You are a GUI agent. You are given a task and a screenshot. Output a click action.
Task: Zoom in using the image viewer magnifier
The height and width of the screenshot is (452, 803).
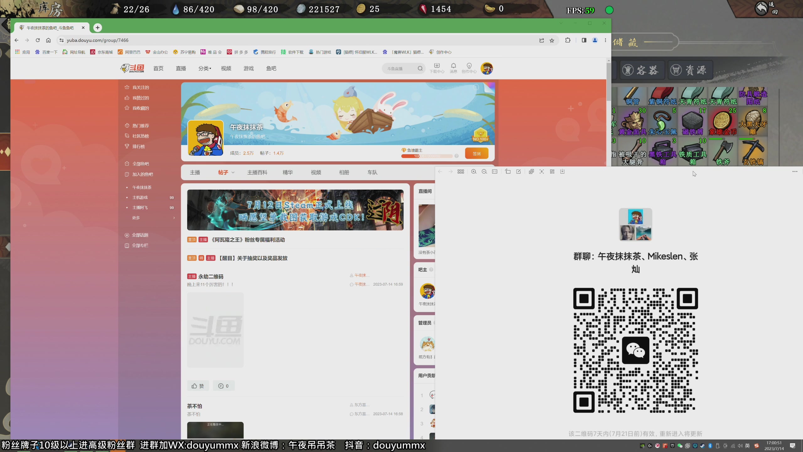474,172
